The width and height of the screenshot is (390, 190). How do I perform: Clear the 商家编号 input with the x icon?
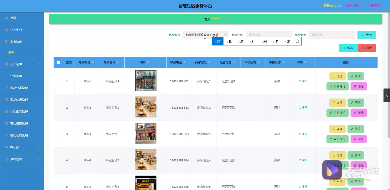(226, 35)
